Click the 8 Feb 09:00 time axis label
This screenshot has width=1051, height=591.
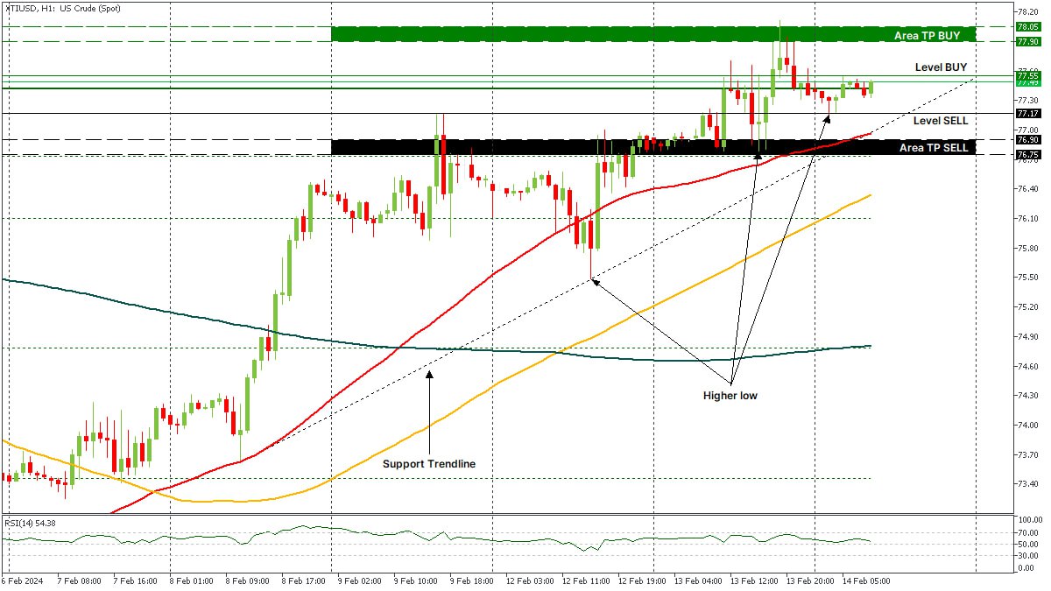[x=247, y=580]
